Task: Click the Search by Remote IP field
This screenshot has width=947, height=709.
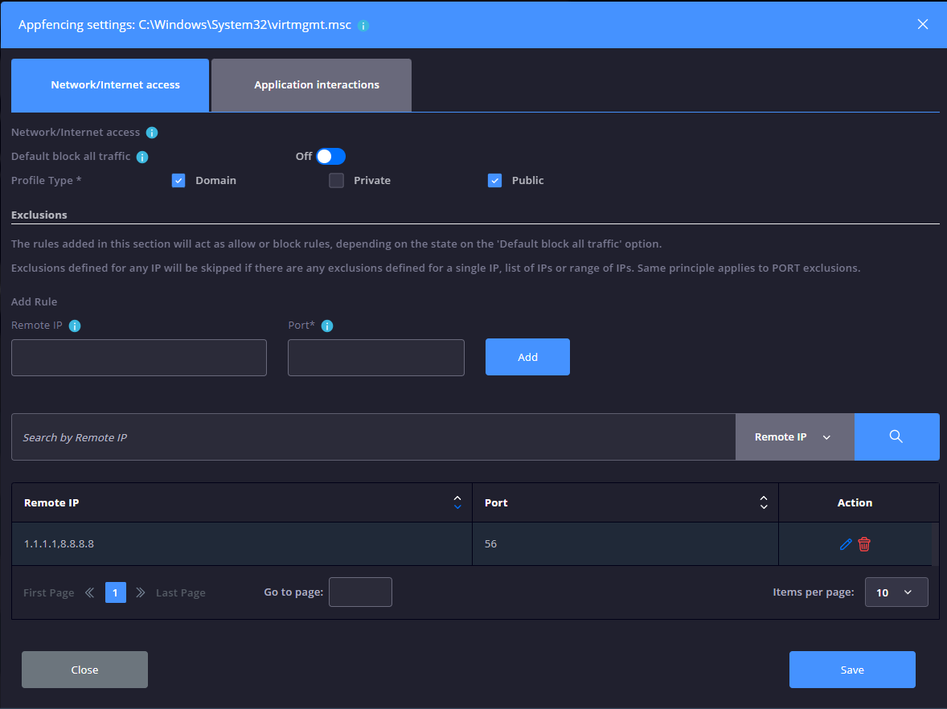Action: [x=373, y=436]
